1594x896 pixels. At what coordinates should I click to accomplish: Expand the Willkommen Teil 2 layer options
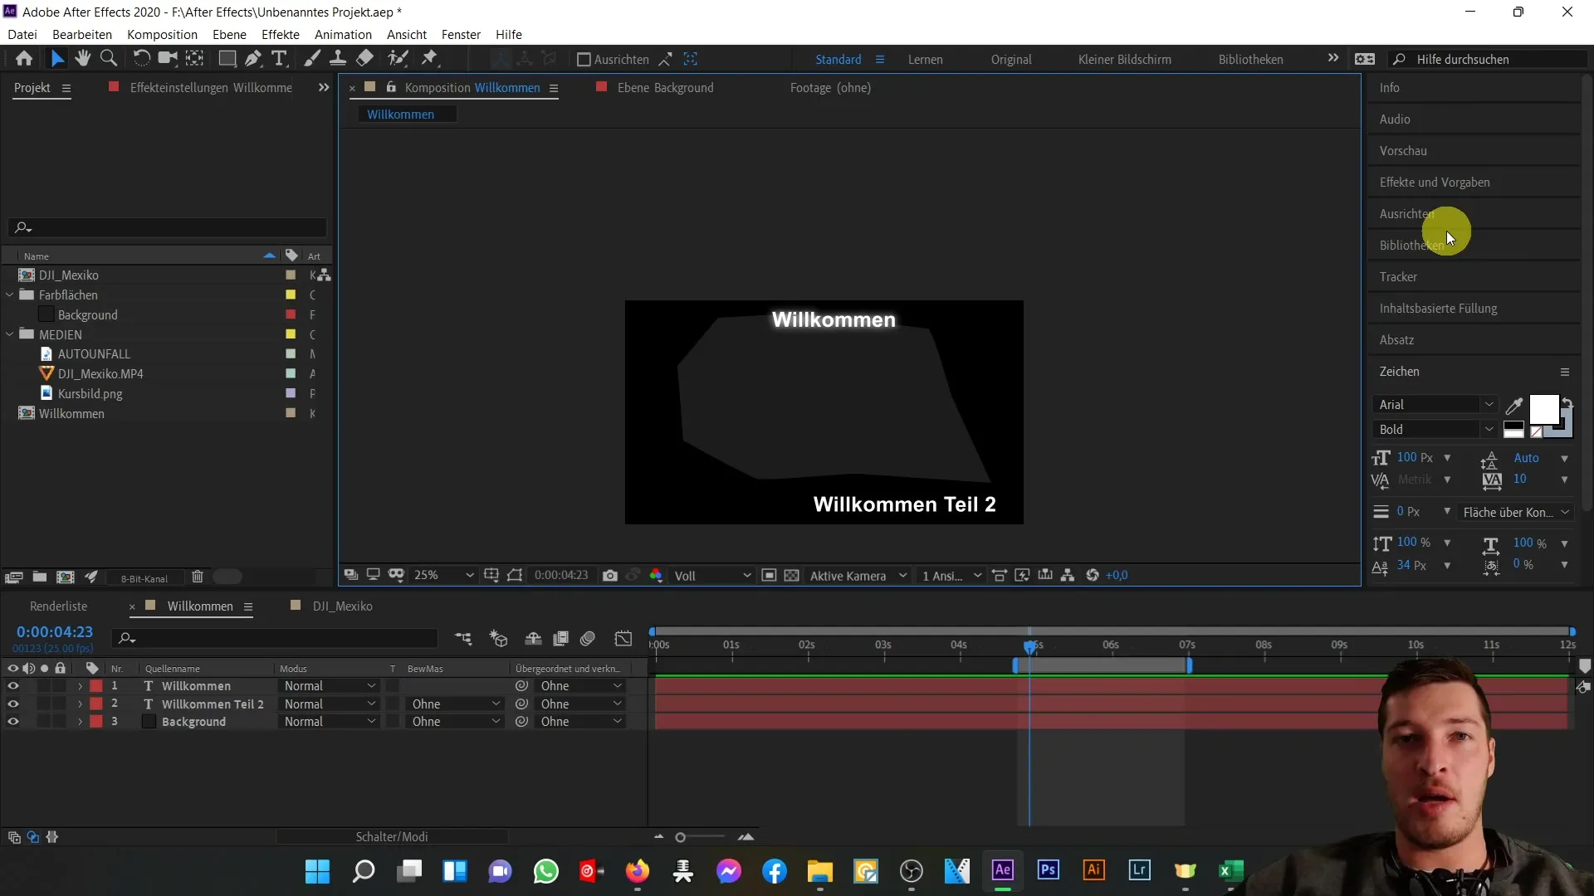coord(80,704)
